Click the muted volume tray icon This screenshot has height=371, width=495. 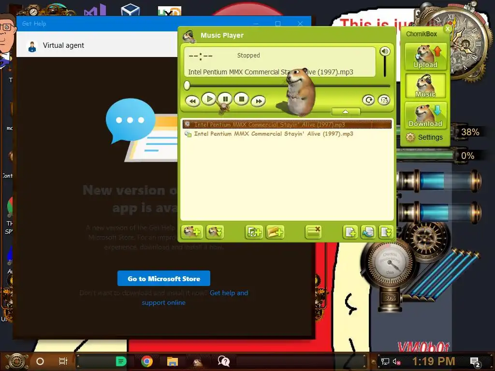coord(396,361)
